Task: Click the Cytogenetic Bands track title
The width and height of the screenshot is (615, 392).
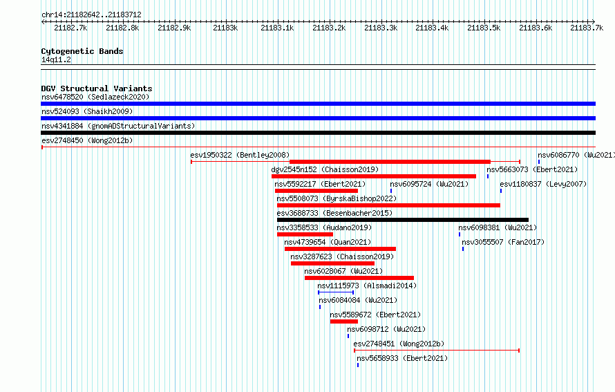Action: [82, 51]
